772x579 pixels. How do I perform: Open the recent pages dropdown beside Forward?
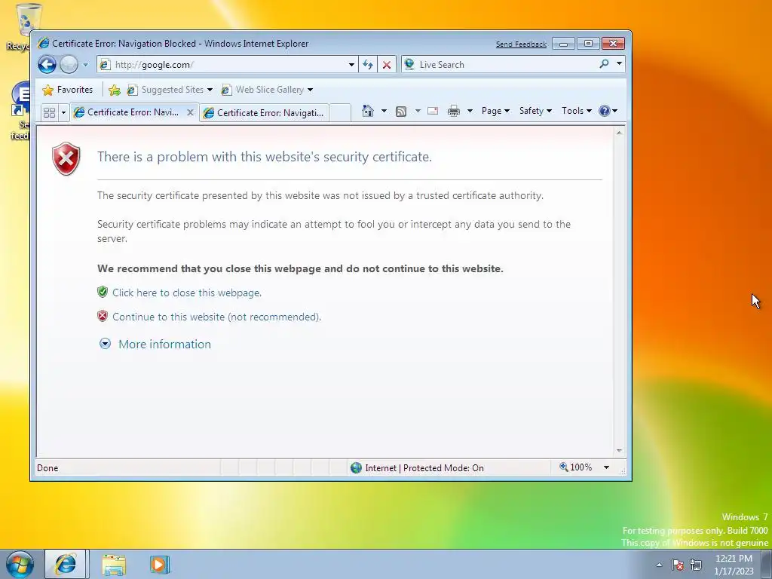point(85,65)
